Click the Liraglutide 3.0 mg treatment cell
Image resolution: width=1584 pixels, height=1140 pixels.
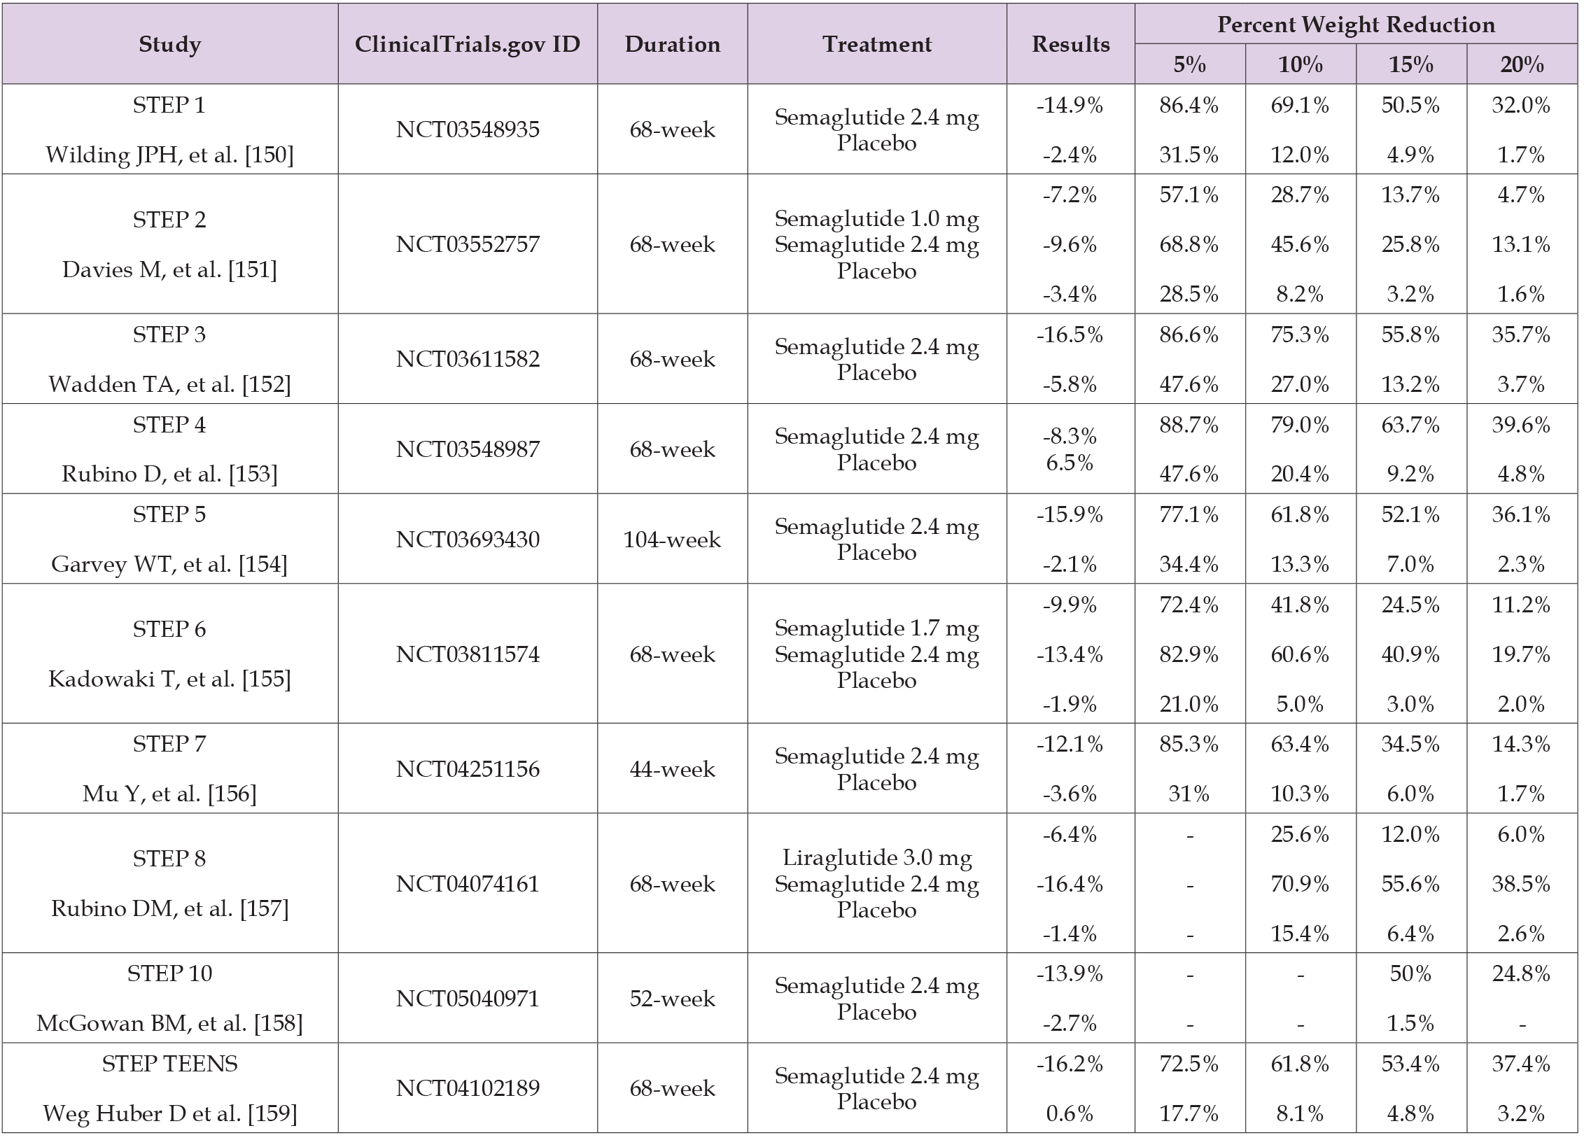[x=876, y=858]
